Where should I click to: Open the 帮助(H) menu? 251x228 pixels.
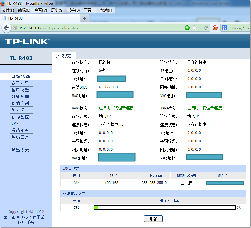(107, 10)
